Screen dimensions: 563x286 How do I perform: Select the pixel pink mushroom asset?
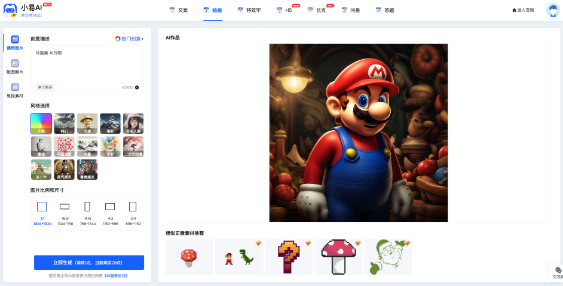pos(339,257)
